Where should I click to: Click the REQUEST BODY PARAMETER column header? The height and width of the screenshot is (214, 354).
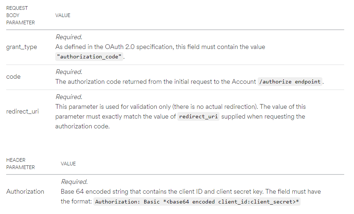[x=20, y=15]
